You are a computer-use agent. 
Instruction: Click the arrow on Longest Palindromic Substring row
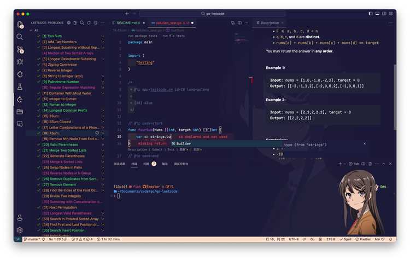pos(103,59)
